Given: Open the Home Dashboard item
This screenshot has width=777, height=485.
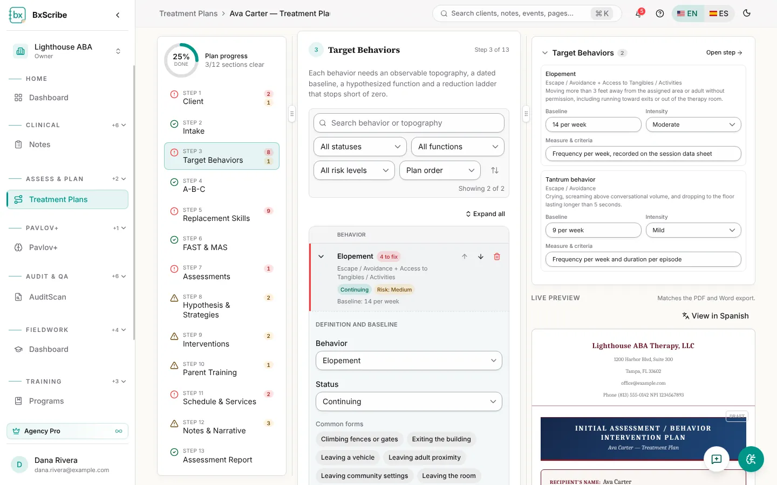Looking at the screenshot, I should coord(67,98).
